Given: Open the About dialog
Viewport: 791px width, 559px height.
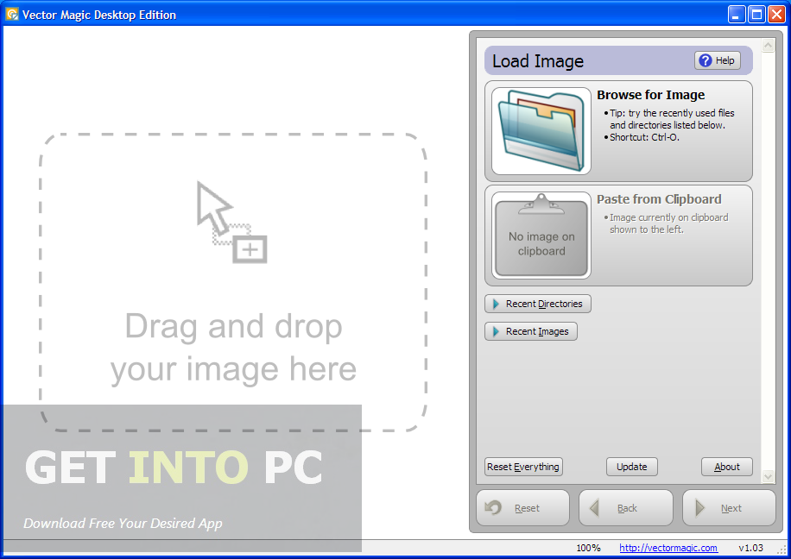Looking at the screenshot, I should (726, 466).
